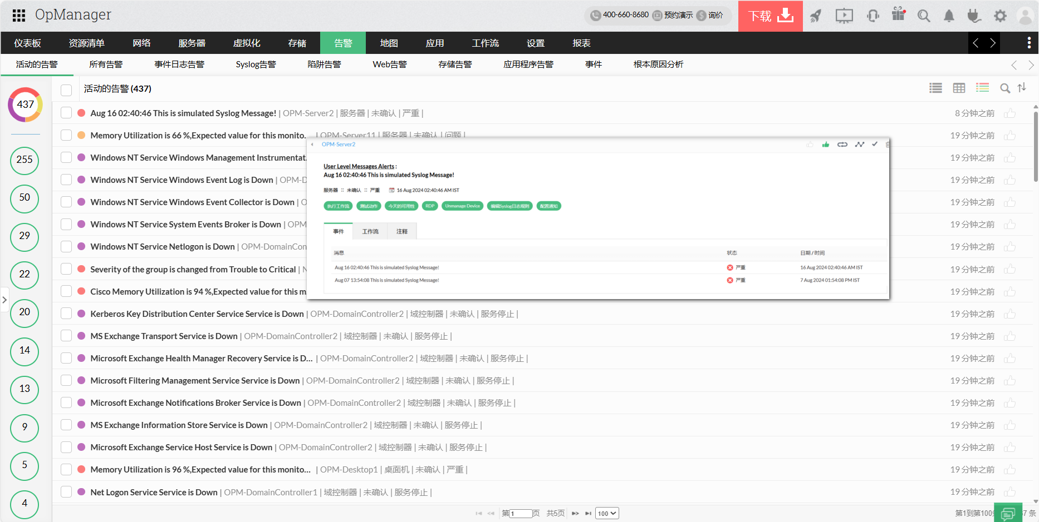
Task: Switch to the 根本原因分析 tab
Action: coord(658,64)
